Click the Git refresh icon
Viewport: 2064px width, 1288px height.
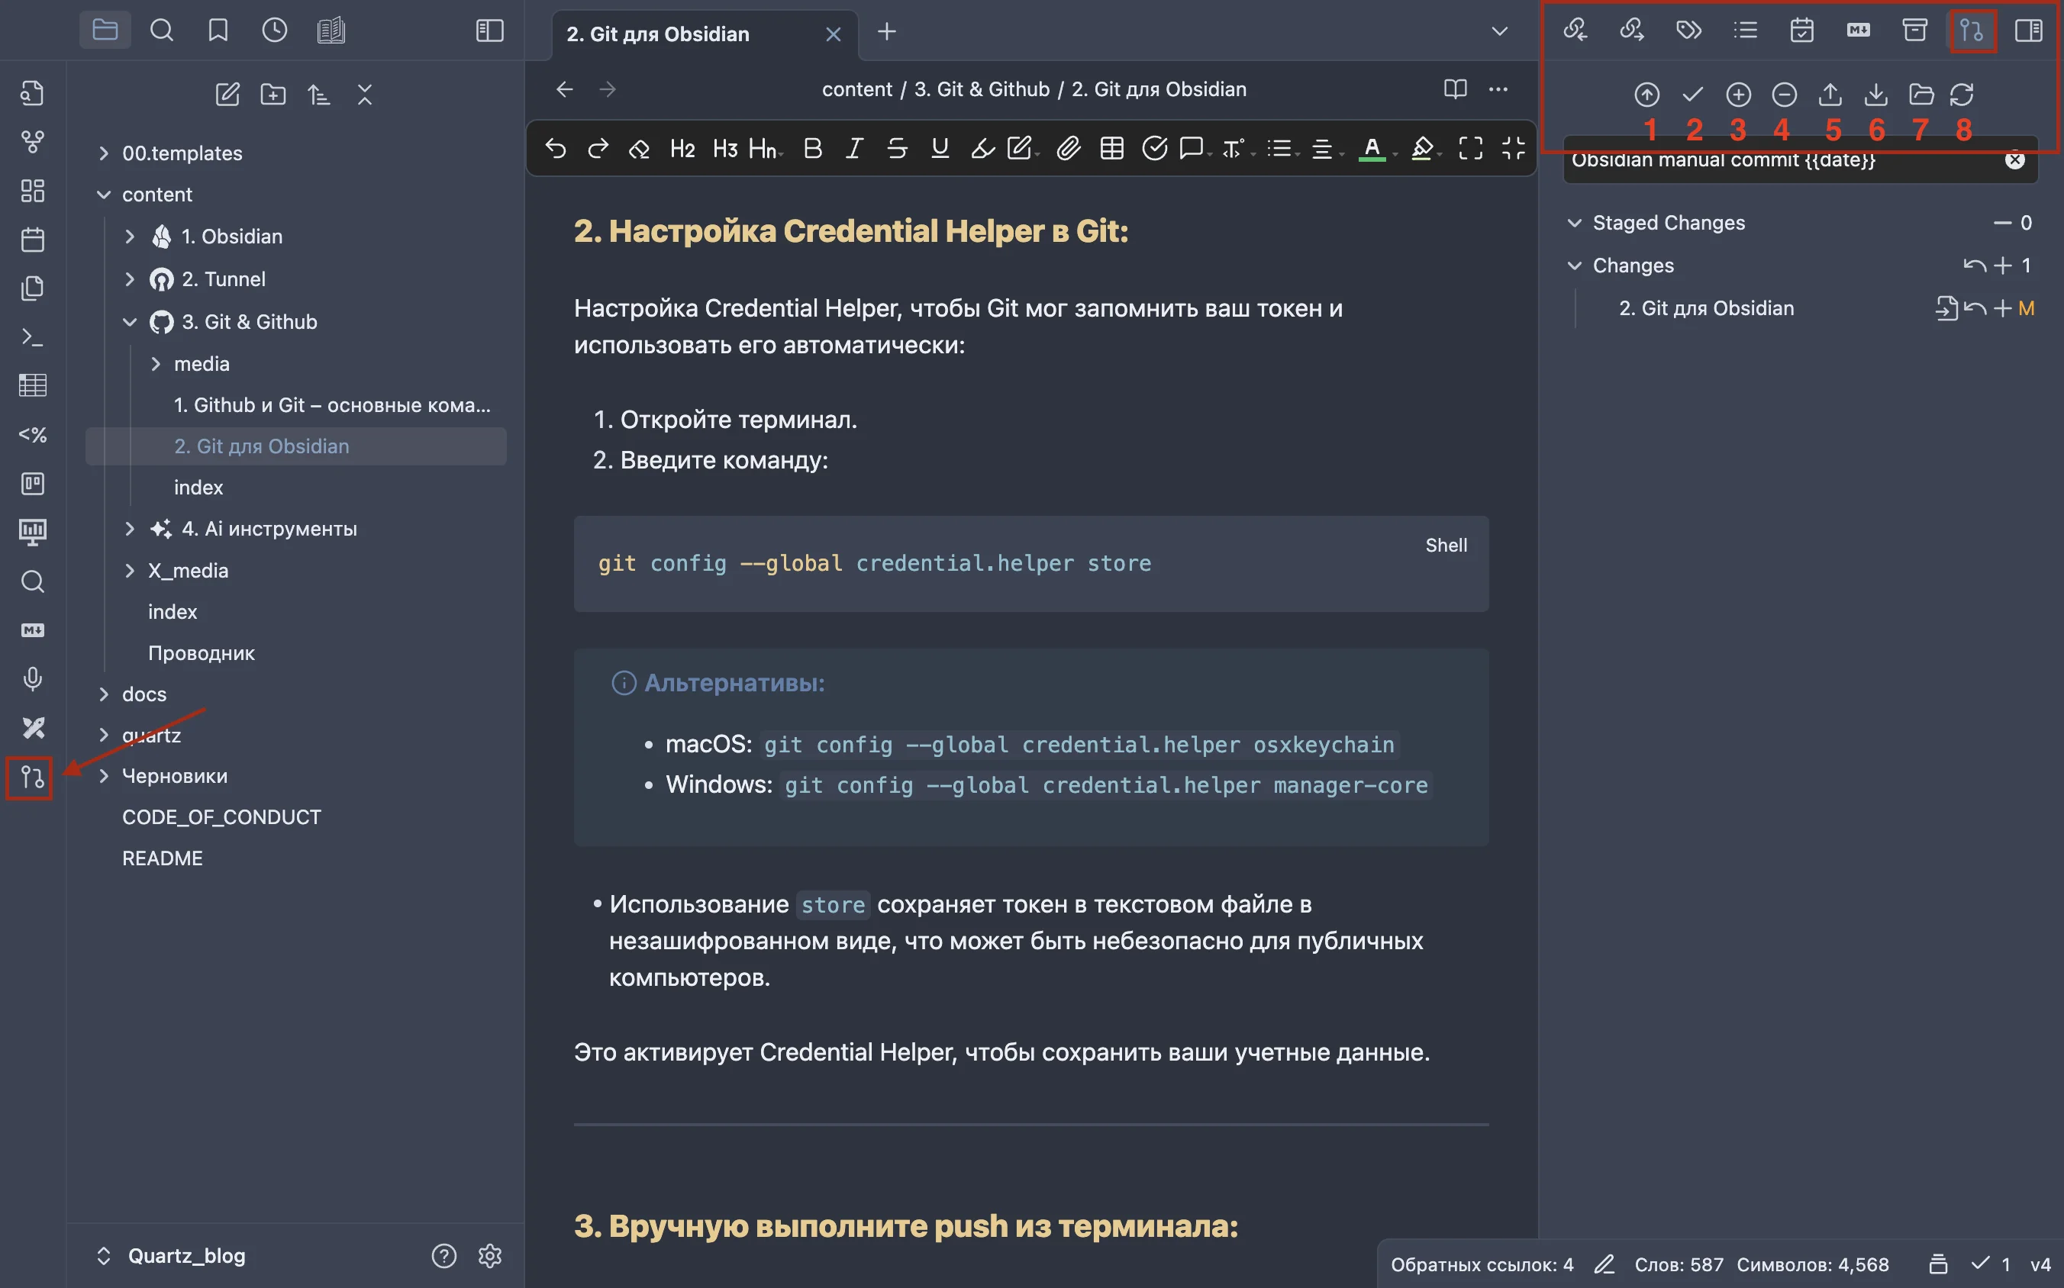click(x=1961, y=94)
